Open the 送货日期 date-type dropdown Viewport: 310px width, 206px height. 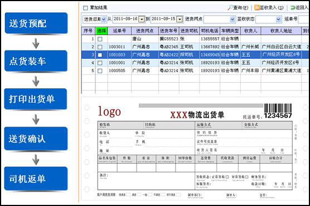coord(104,19)
